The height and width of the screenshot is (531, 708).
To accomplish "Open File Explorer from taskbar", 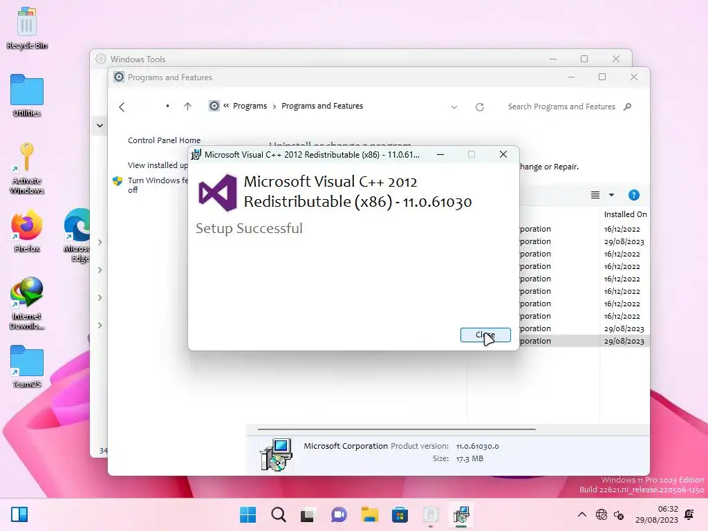I will click(369, 514).
